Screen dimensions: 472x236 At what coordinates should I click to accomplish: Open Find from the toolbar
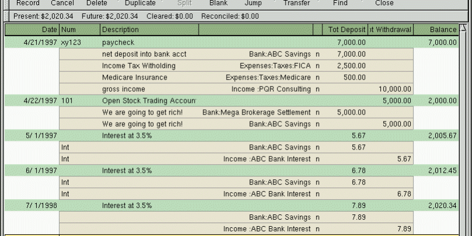pos(340,4)
